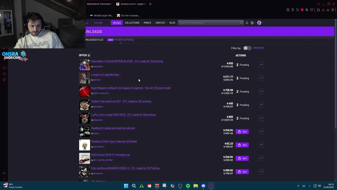This screenshot has height=190, width=337.
Task: Open the notifications bell icon
Action: (x=247, y=23)
